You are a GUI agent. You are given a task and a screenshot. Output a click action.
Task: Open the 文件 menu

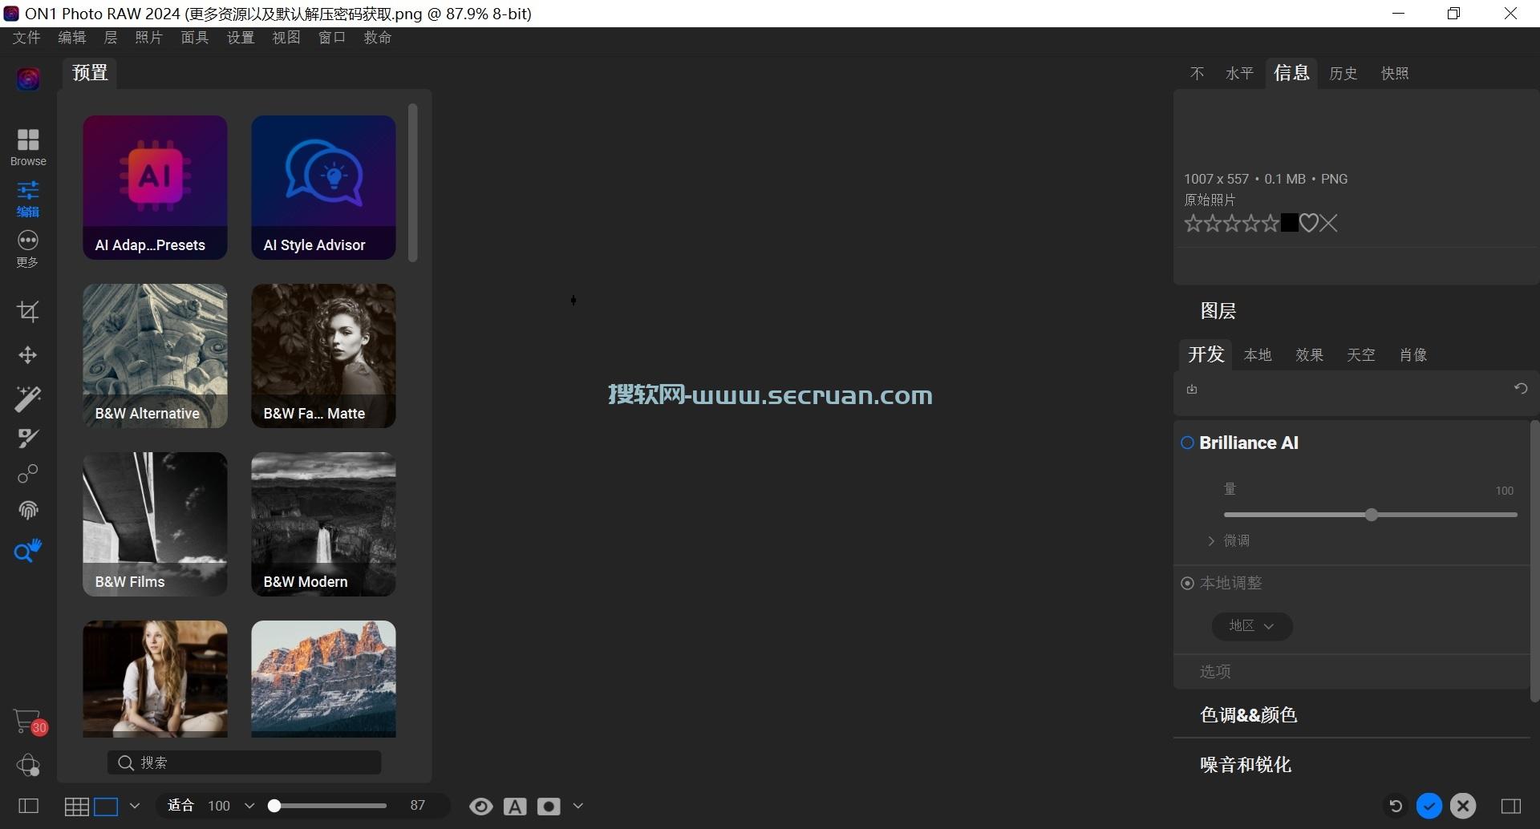26,38
